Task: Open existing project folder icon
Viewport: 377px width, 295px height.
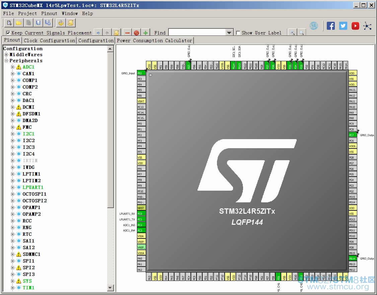Action: (18, 23)
